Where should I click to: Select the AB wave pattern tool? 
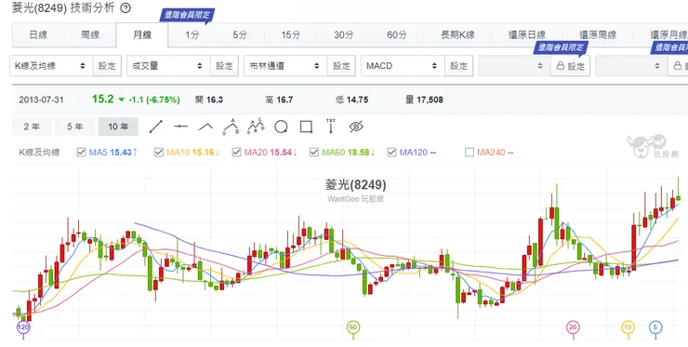[x=231, y=127]
